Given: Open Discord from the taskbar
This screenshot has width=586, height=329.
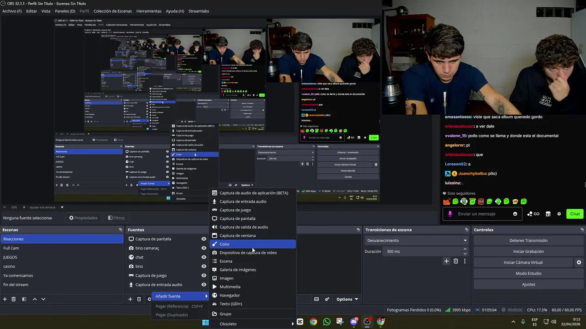Looking at the screenshot, I should click(353, 322).
